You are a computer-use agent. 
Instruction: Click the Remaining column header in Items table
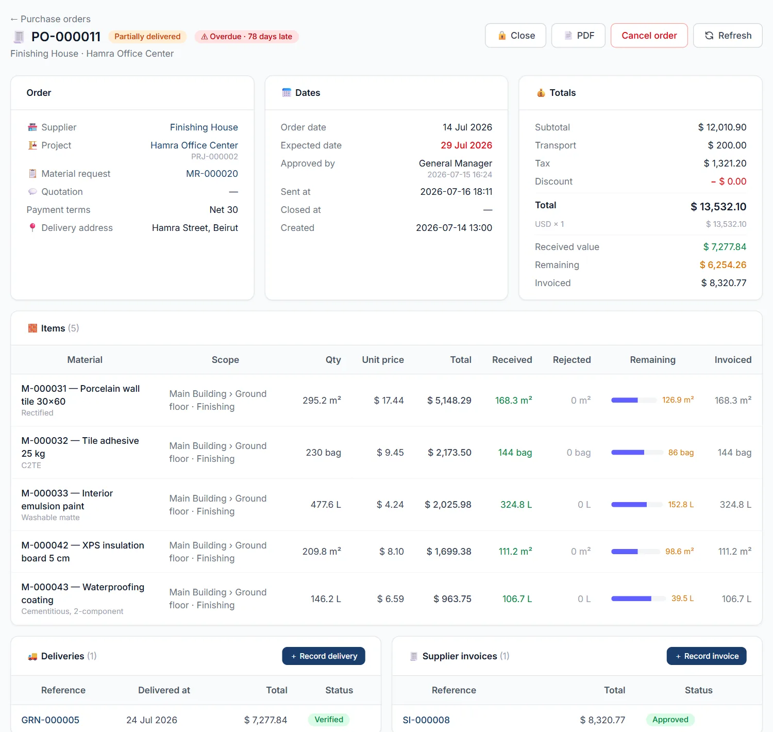point(652,360)
